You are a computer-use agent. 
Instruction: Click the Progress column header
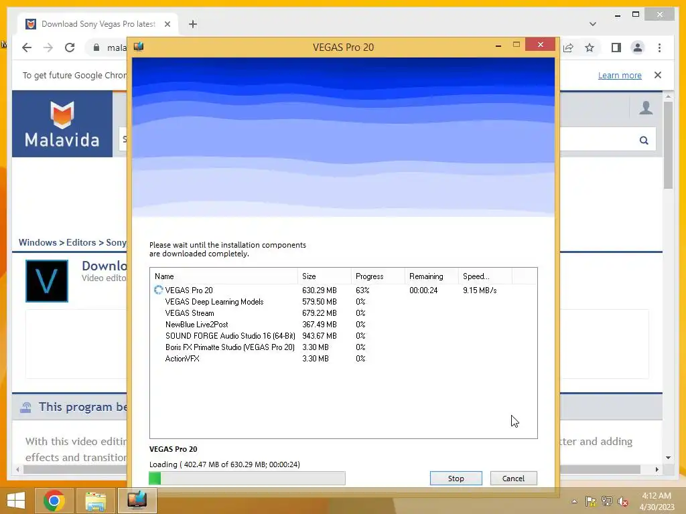(378, 276)
